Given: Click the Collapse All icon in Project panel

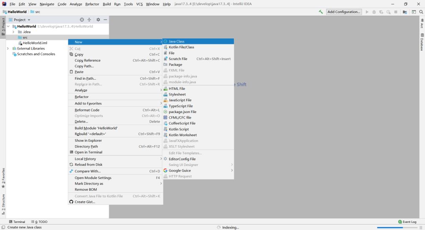Looking at the screenshot, I should [89, 20].
